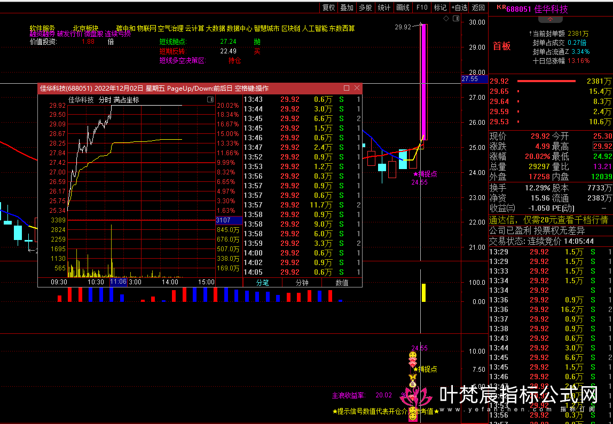Click the 复权 toolbar button

point(328,7)
